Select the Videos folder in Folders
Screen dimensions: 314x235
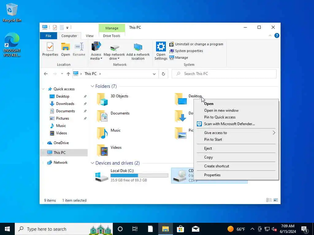pyautogui.click(x=110, y=151)
